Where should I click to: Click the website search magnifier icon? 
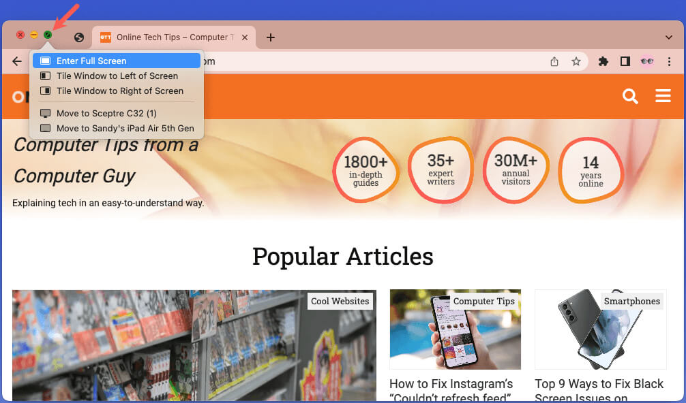(x=630, y=96)
